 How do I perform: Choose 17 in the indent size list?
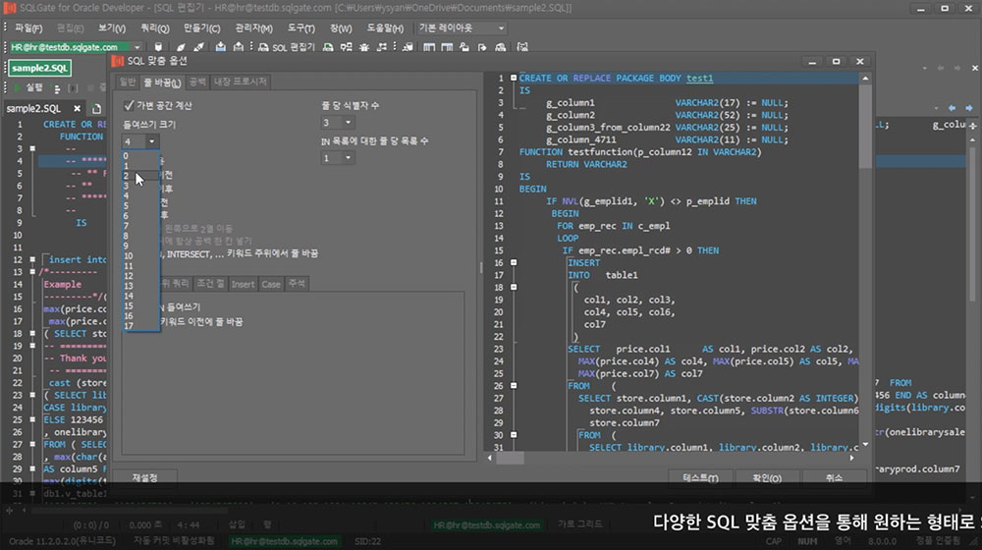tap(140, 326)
